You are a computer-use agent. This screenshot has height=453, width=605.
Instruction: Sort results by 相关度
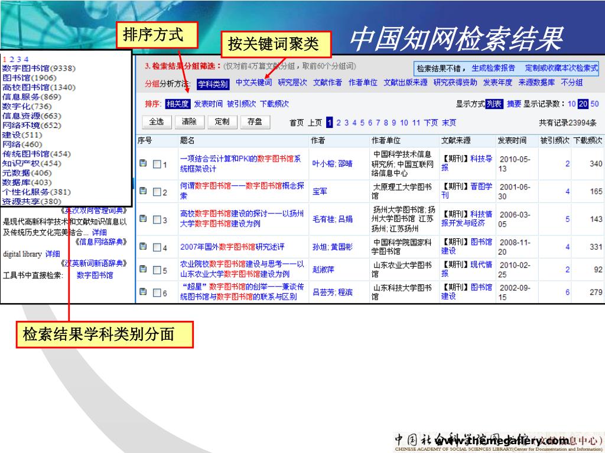click(x=177, y=104)
